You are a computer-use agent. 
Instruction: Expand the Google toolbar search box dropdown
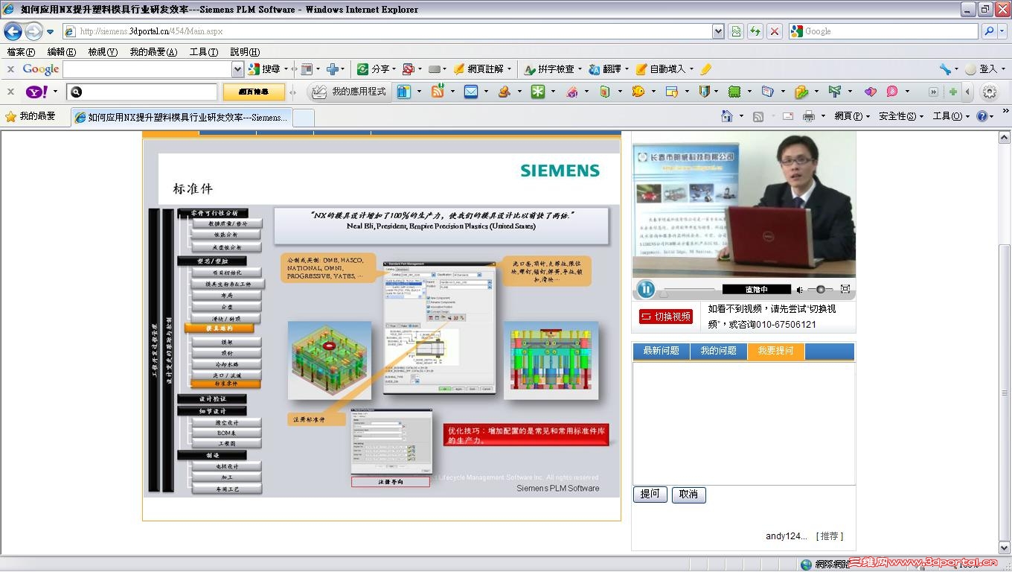[237, 69]
